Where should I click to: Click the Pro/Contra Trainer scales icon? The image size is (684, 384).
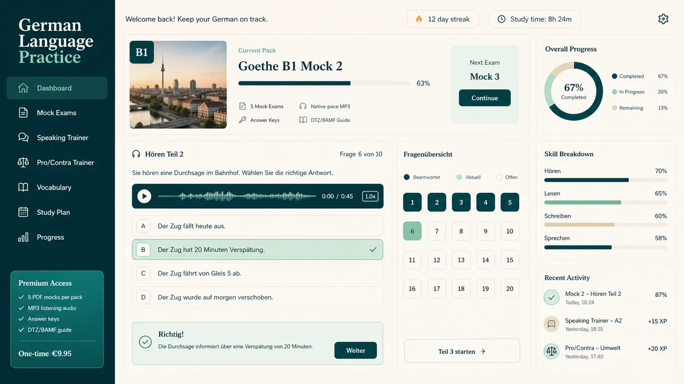click(x=23, y=162)
